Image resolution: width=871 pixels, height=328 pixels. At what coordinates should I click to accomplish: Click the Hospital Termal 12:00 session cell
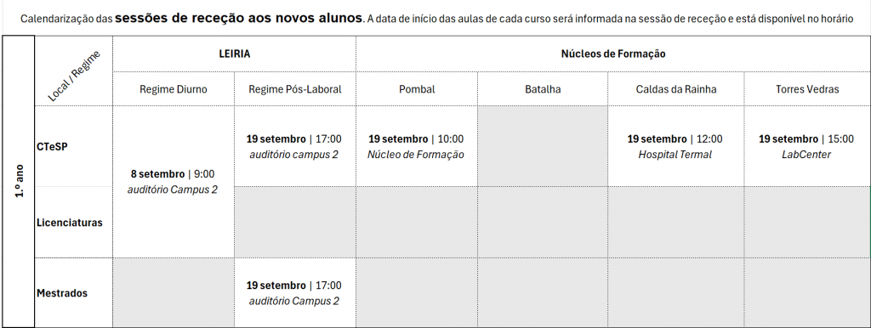pyautogui.click(x=676, y=146)
